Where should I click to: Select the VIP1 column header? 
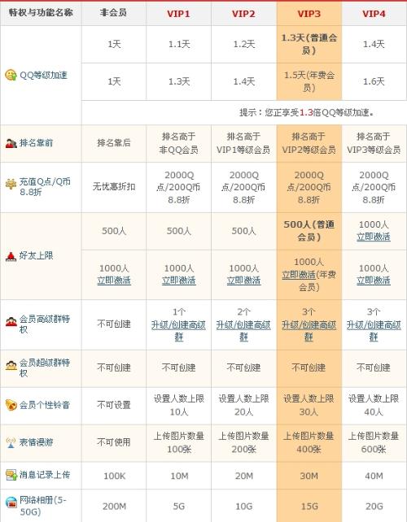point(178,14)
